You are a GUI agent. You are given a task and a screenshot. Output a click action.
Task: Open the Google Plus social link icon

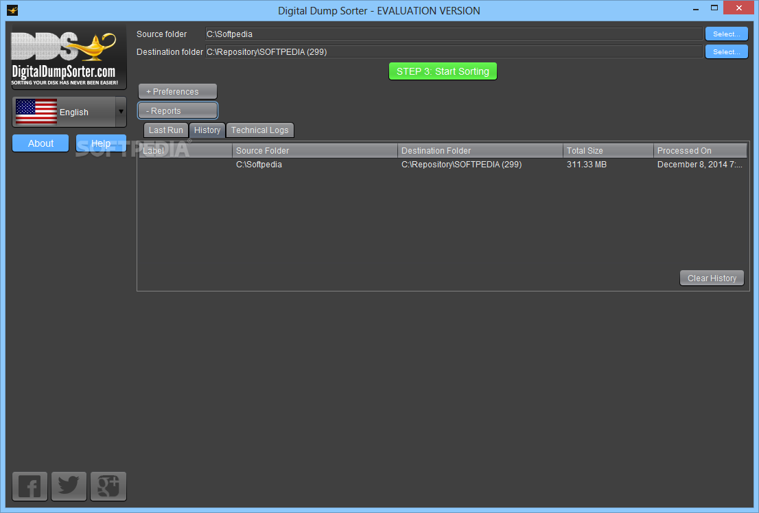pos(108,486)
